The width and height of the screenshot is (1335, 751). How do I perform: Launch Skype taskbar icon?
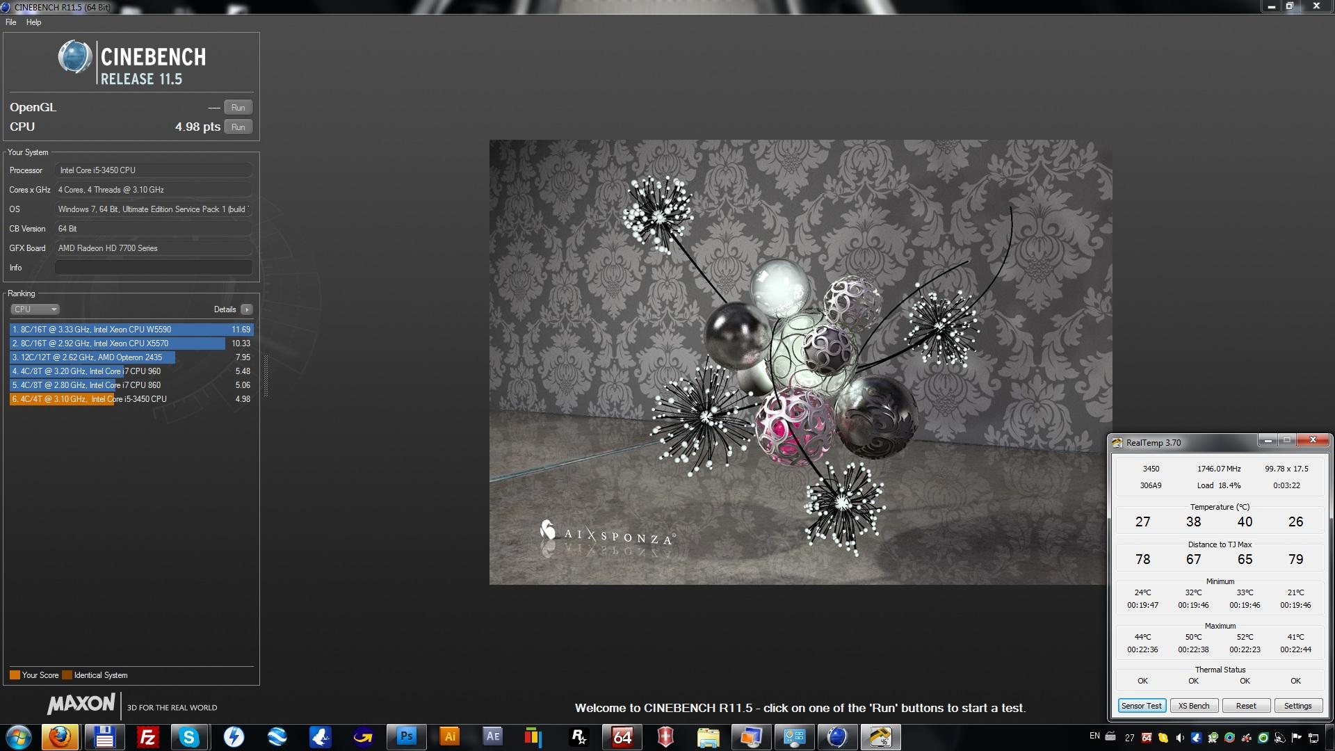coord(189,736)
